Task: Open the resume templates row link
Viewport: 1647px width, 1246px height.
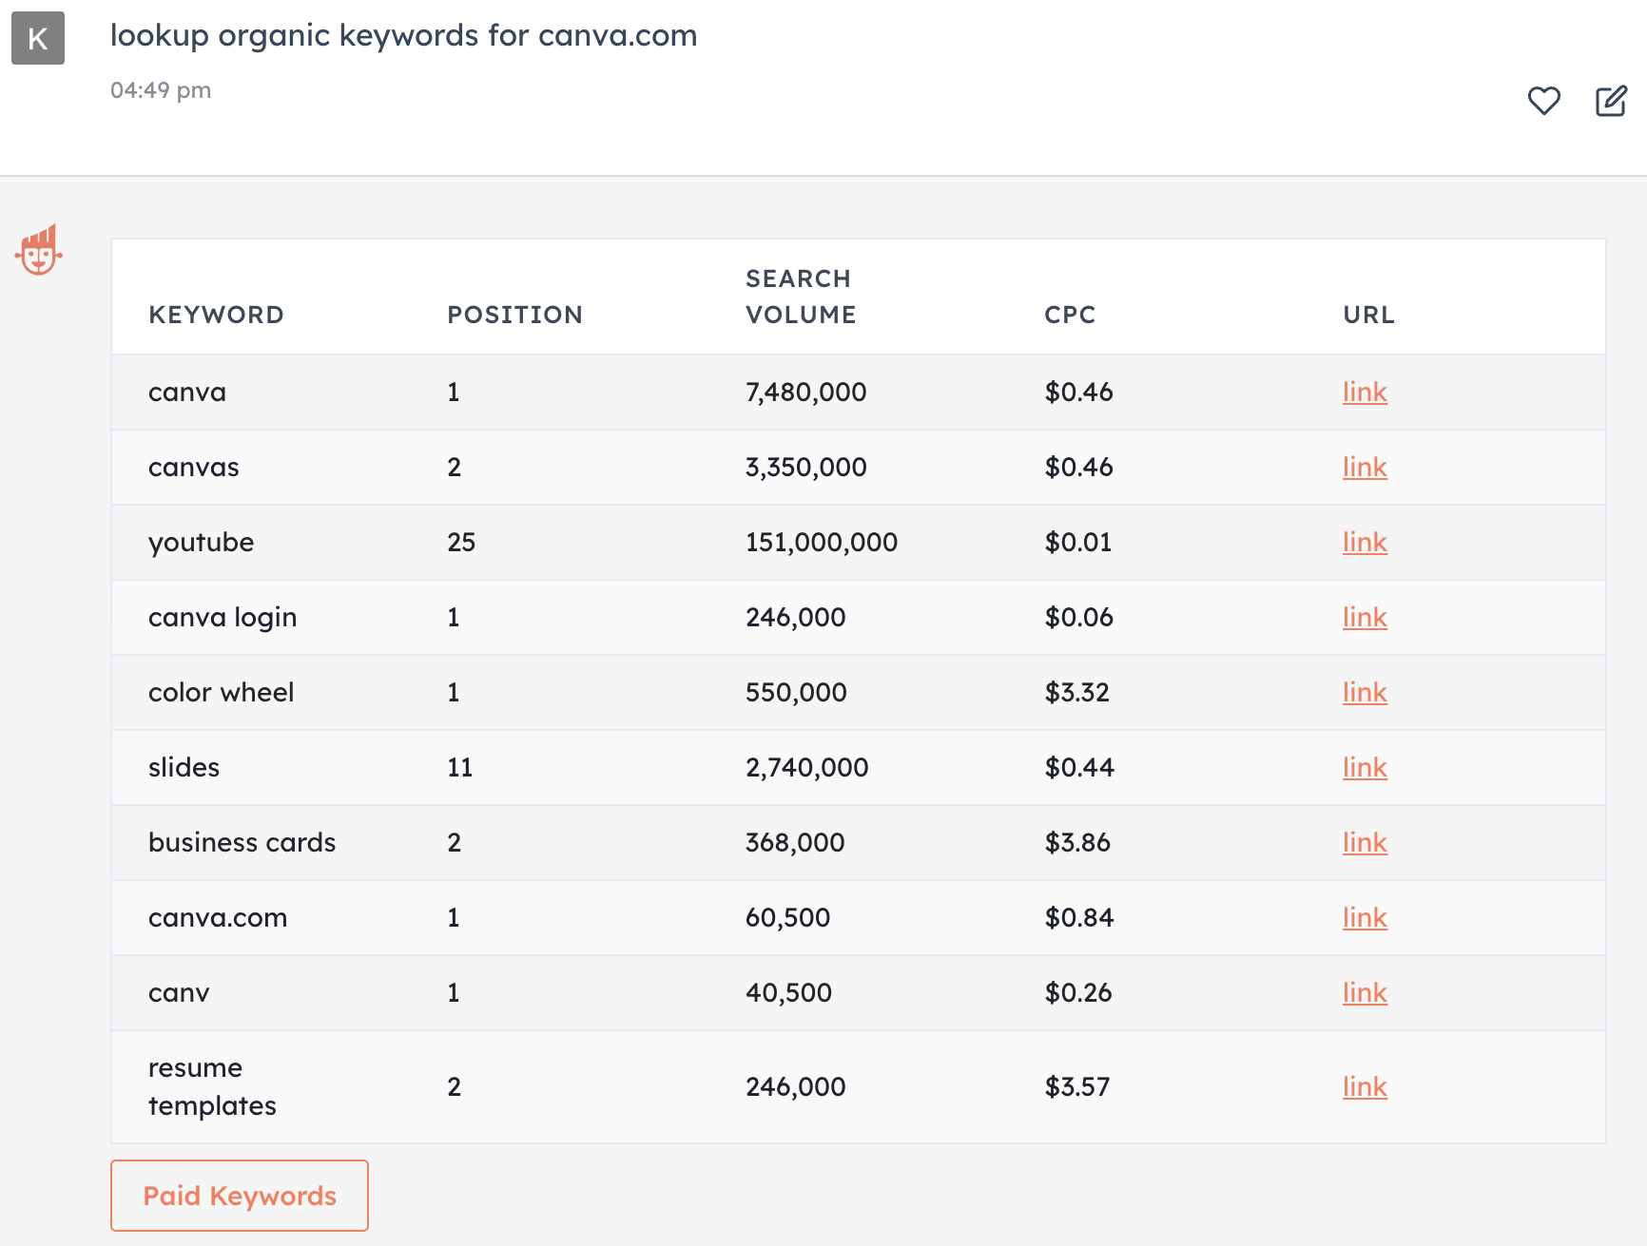Action: pos(1365,1086)
